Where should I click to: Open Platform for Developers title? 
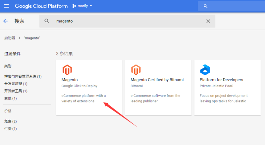tap(221, 80)
